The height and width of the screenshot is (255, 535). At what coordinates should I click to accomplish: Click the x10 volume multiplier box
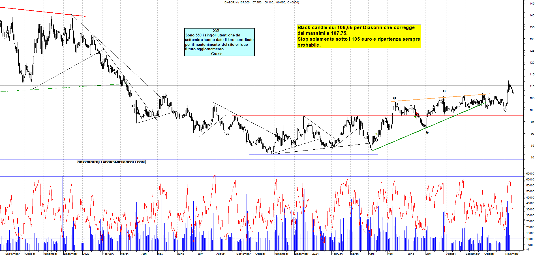coord(526,249)
